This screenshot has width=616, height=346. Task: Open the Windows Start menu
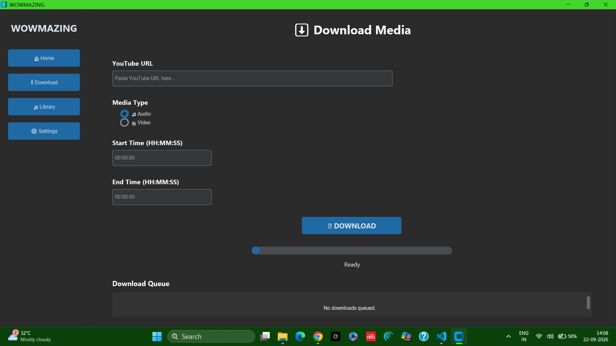point(157,336)
